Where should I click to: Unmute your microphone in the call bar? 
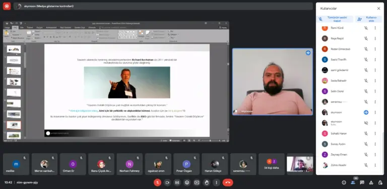click(157, 182)
